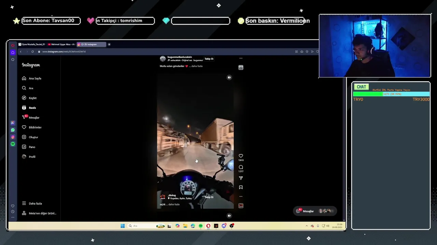Like the reel with the heart icon
The height and width of the screenshot is (245, 437).
[241, 156]
